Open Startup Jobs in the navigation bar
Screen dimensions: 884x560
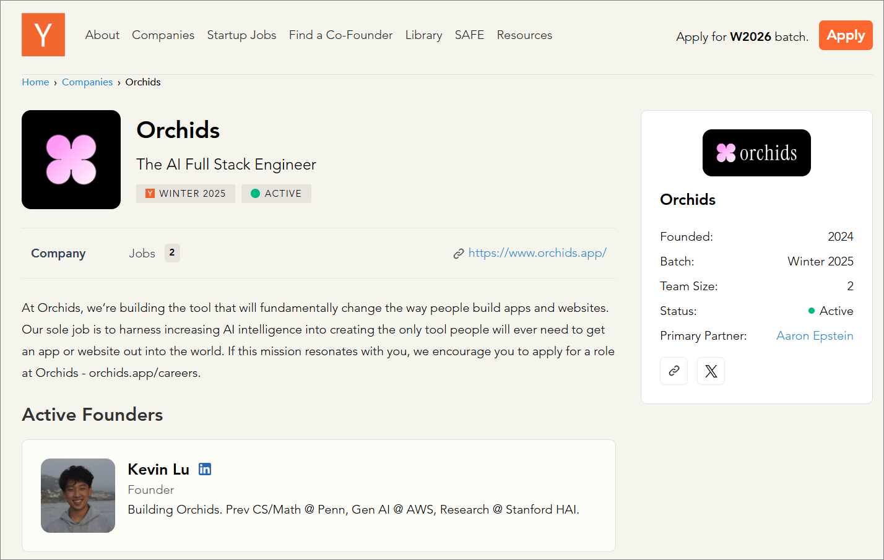point(241,35)
